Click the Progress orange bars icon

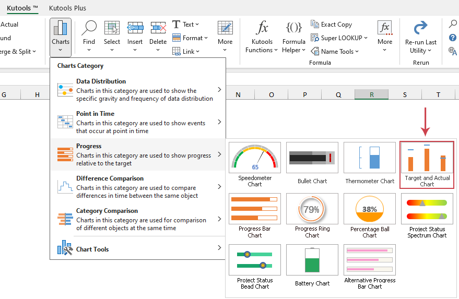click(65, 154)
